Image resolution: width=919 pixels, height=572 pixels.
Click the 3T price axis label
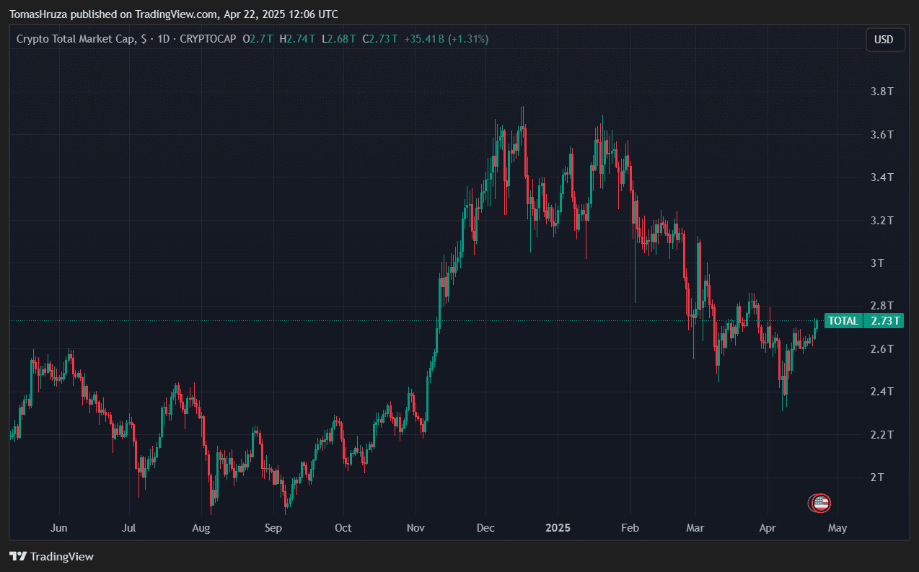click(x=877, y=263)
